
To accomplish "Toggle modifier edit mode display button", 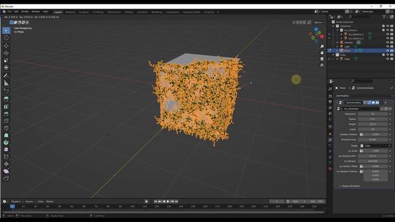I will tap(369, 103).
